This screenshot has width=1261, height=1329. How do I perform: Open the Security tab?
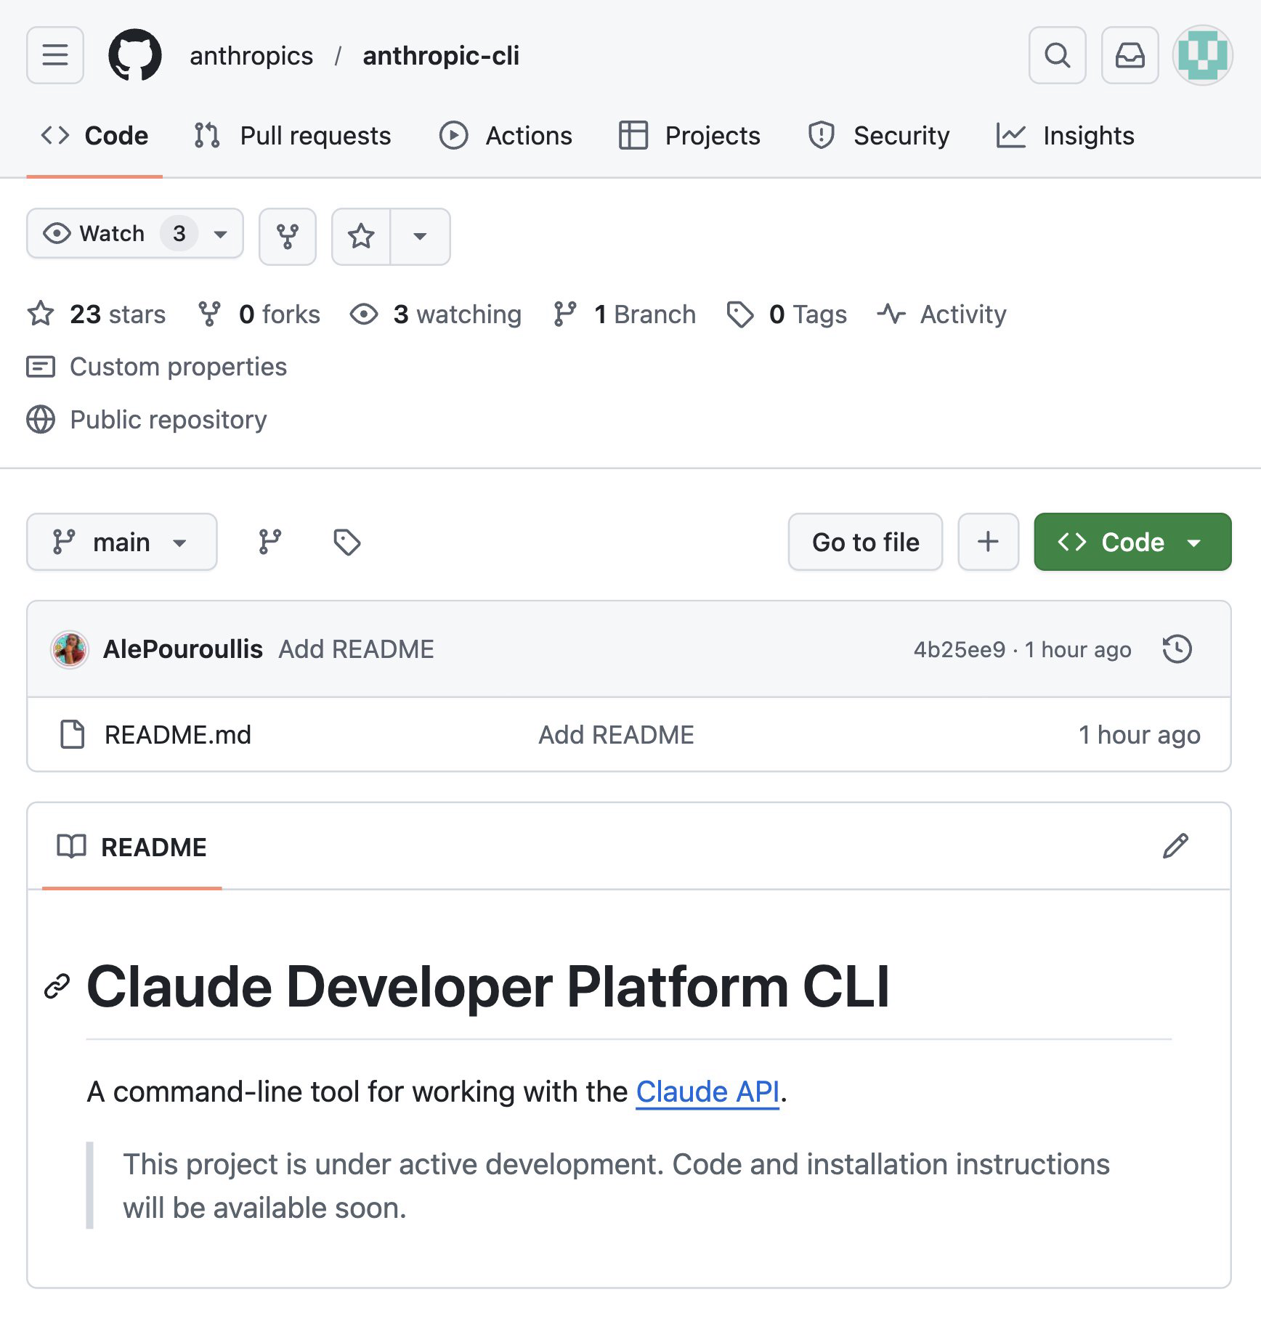[878, 136]
